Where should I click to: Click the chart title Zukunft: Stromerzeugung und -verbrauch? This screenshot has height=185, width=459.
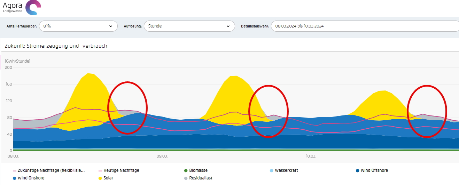click(56, 46)
